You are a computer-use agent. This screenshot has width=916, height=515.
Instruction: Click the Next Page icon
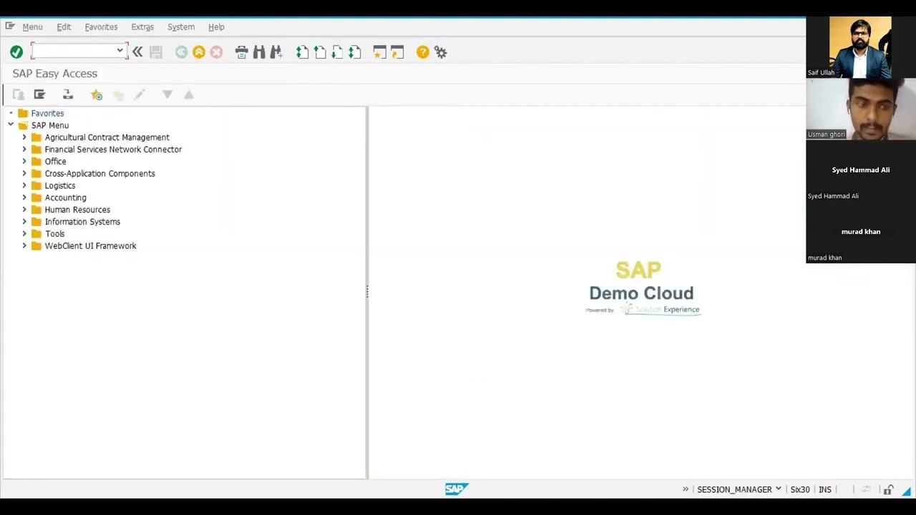337,52
